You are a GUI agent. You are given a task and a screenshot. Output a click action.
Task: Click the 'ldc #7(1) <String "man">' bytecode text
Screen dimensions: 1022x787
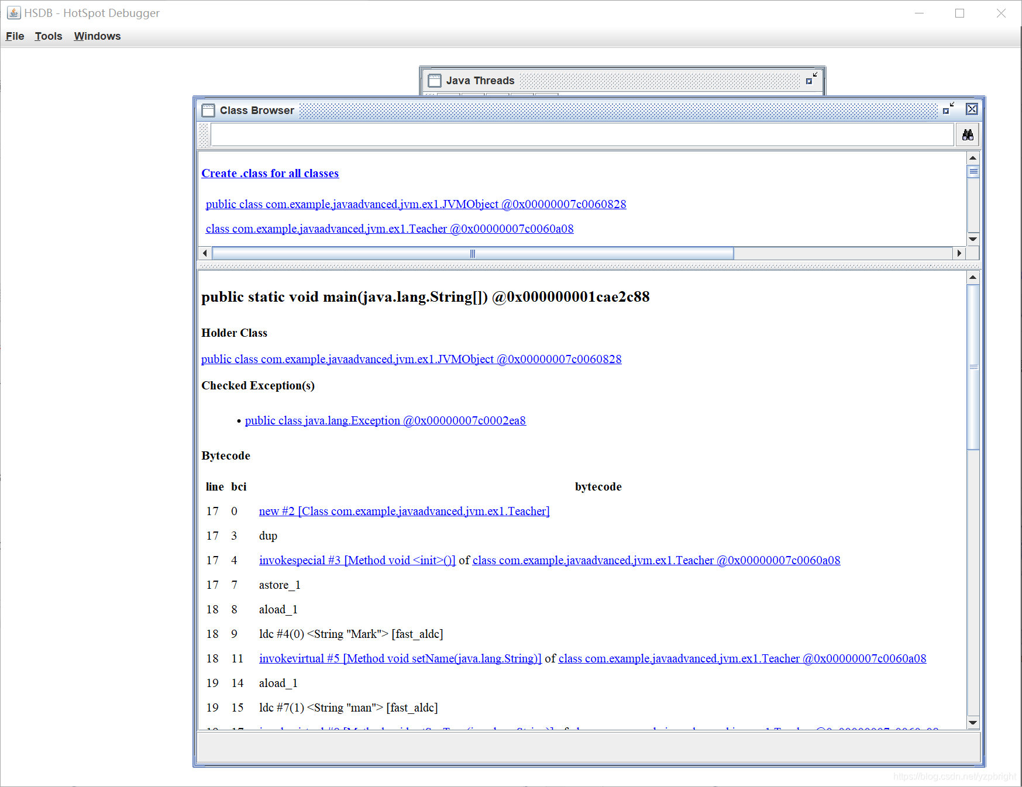[348, 707]
